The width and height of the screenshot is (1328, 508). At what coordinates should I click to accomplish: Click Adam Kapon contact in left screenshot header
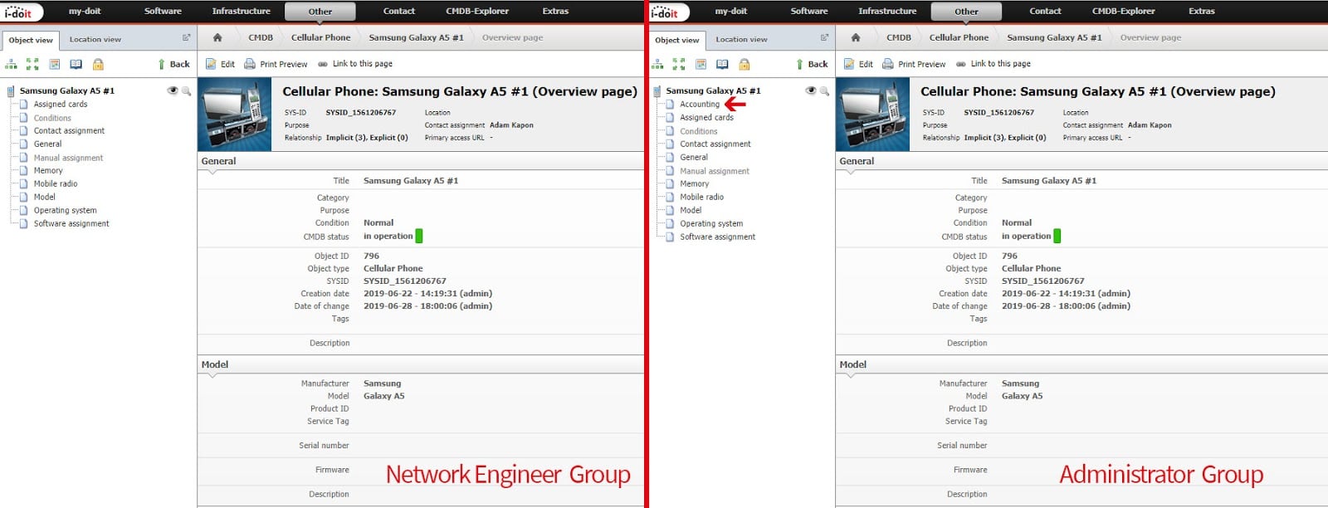[511, 125]
